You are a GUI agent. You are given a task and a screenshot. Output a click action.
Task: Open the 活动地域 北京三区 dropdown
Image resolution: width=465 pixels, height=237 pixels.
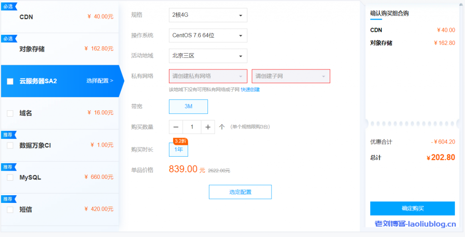coord(208,56)
